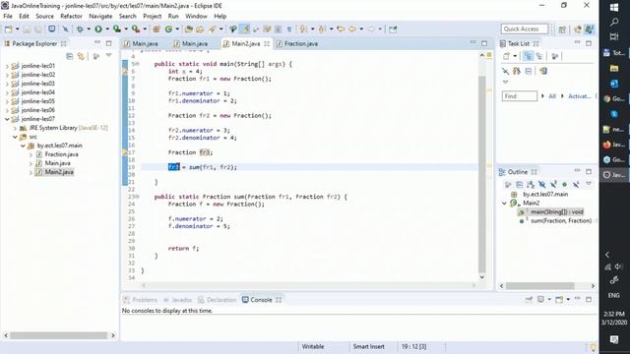This screenshot has width=630, height=354.
Task: Go to Previous Annotation icon
Action: click(322, 29)
